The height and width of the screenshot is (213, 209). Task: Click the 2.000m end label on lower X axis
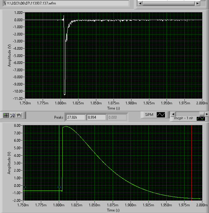[x=202, y=205]
